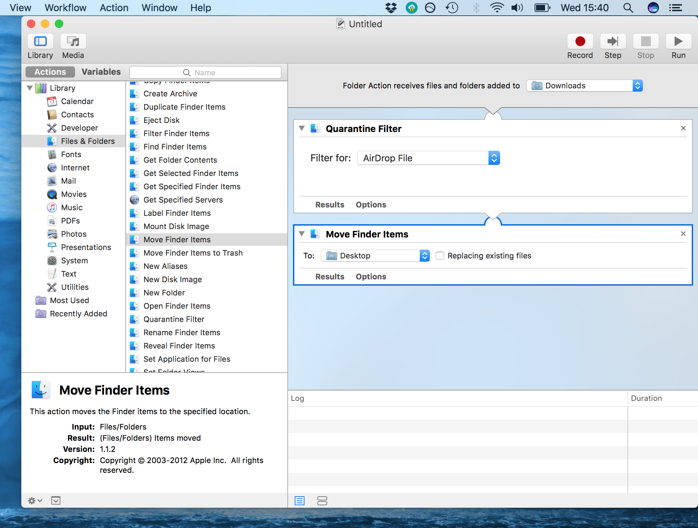Select the PDFs category
The height and width of the screenshot is (528, 698).
coord(70,221)
